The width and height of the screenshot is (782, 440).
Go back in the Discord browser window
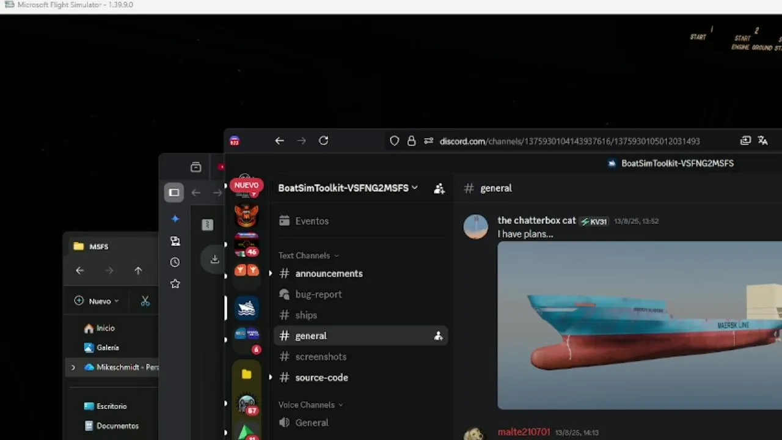point(279,141)
